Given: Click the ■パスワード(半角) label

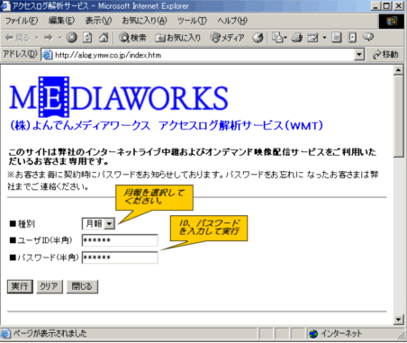Looking at the screenshot, I should tap(44, 257).
